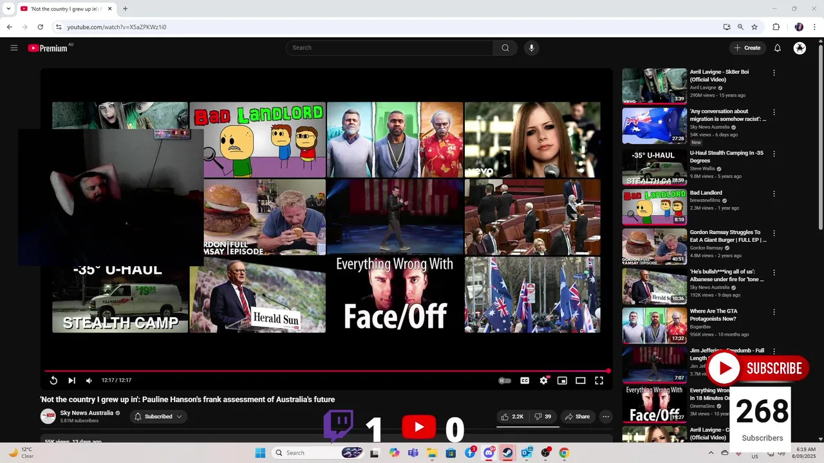Open the YouTube guide hamburger menu
The width and height of the screenshot is (824, 463).
point(14,48)
